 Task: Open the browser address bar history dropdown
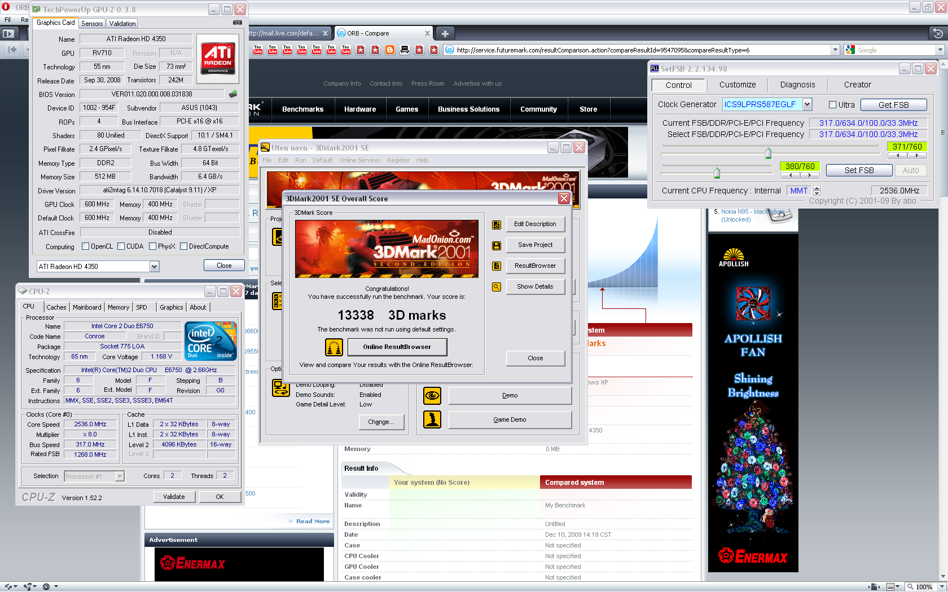point(835,50)
